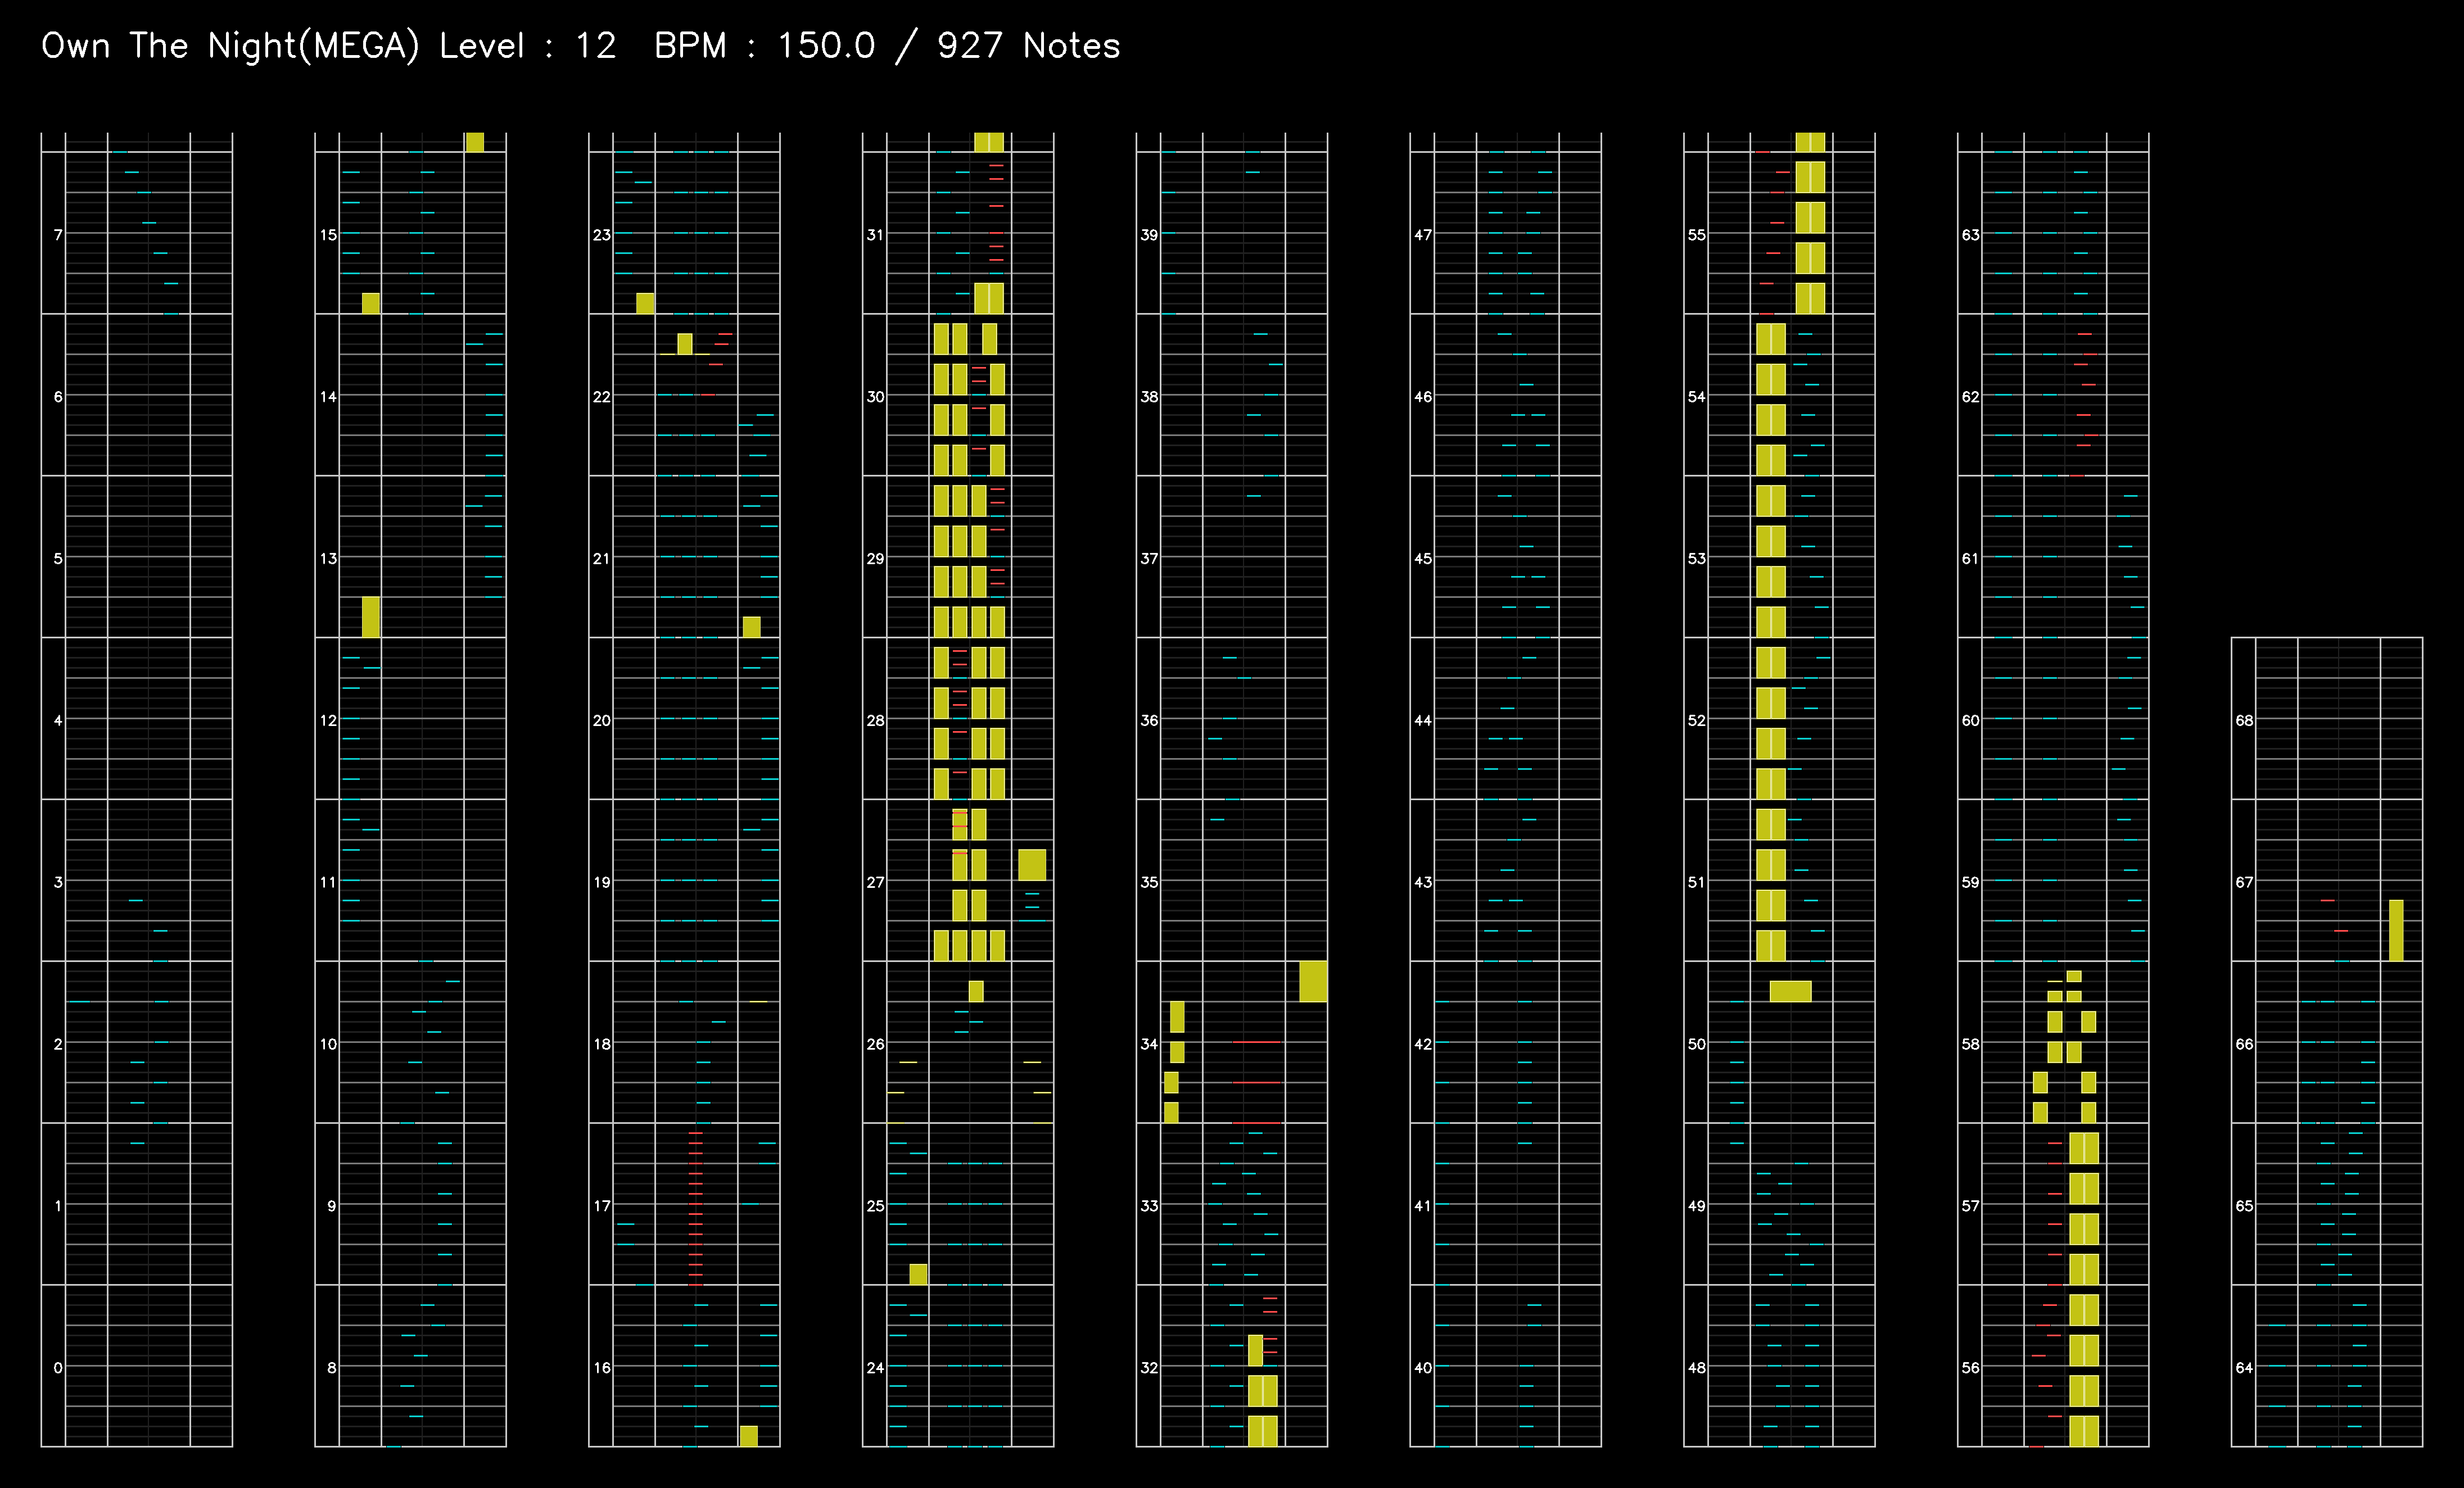Pick measure number 52 label
The image size is (2464, 1488).
coord(1698,719)
